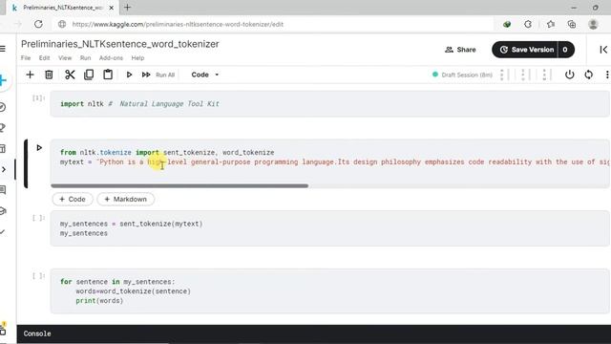Image resolution: width=611 pixels, height=344 pixels.
Task: Open the Kaggle hamburger menu
Action: (3, 49)
